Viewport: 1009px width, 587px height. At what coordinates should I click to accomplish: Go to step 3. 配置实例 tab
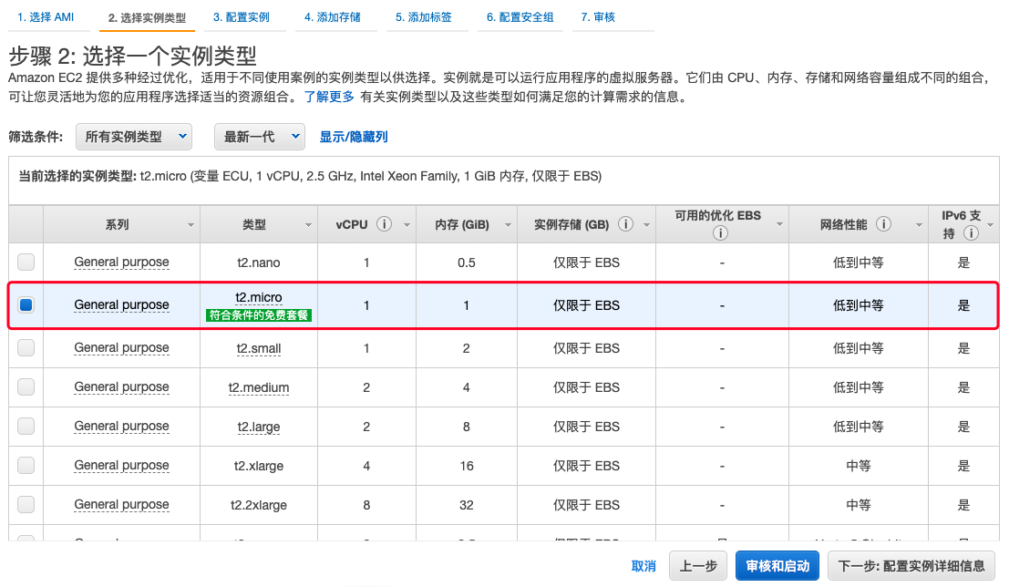(x=242, y=17)
